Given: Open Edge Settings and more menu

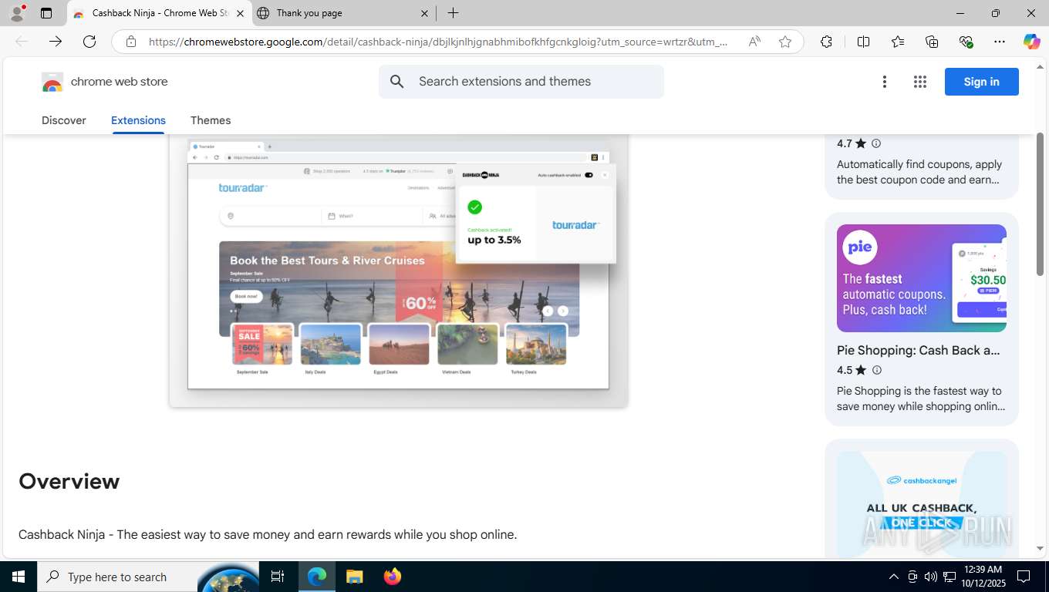Looking at the screenshot, I should [x=1000, y=42].
